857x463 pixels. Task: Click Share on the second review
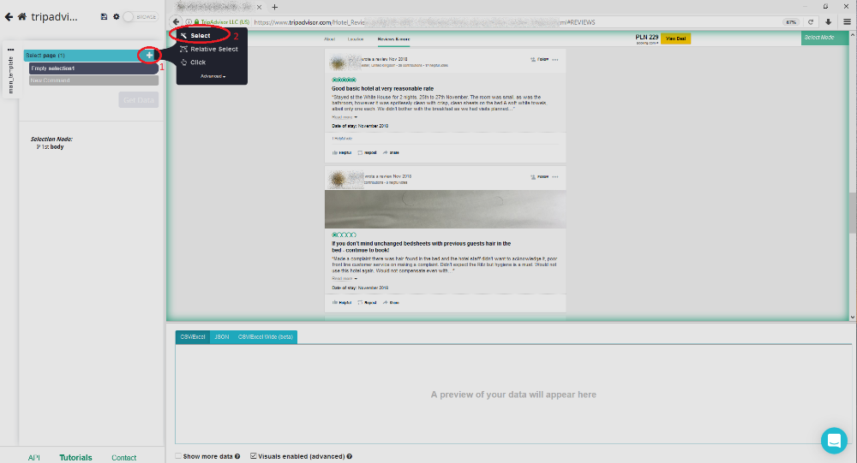391,302
